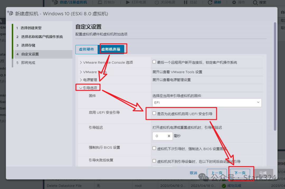285x189 pixels.
Task: Open the EFI firmware dropdown
Action: [207, 103]
